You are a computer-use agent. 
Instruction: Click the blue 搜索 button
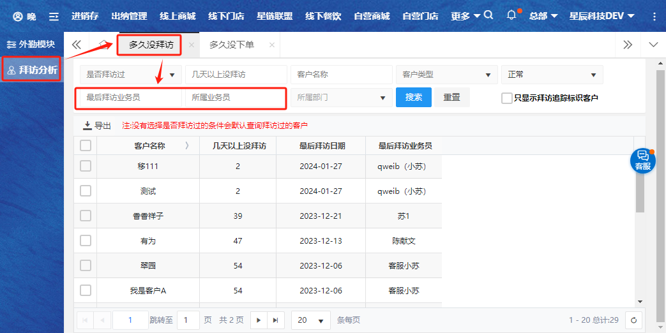(x=414, y=98)
